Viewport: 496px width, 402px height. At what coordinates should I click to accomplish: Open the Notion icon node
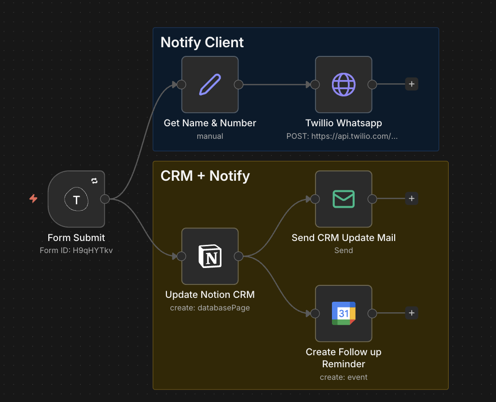pyautogui.click(x=210, y=256)
